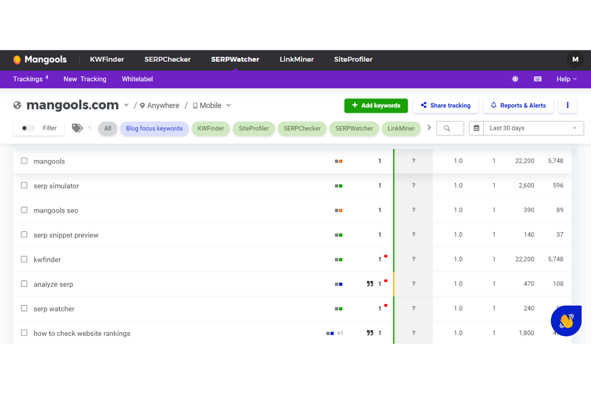Open the KWFinder tool
This screenshot has width=591, height=394.
tap(107, 59)
